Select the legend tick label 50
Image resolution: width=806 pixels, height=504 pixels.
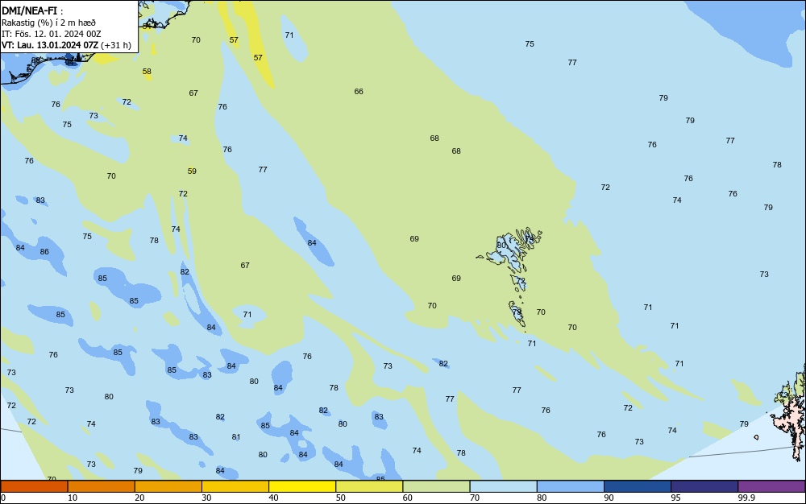(340, 498)
